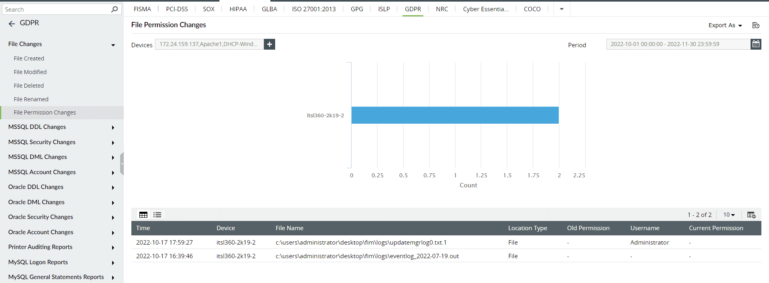This screenshot has width=769, height=283.
Task: Select File Permission Changes report
Action: coord(45,112)
